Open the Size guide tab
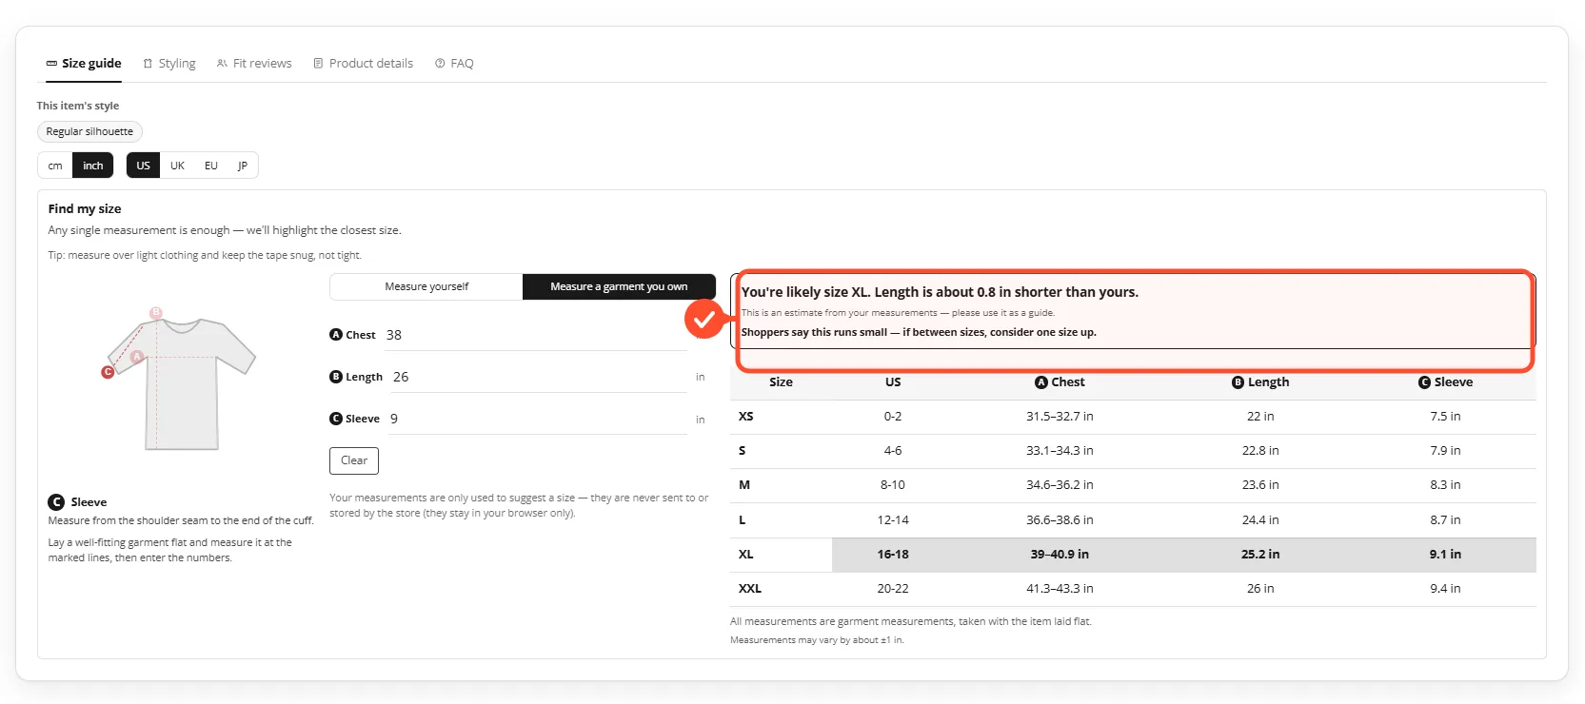1585x704 pixels. coord(84,64)
